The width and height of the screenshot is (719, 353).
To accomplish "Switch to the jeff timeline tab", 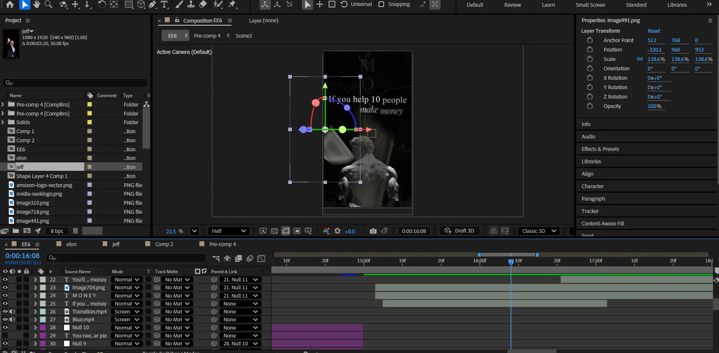I will (x=116, y=244).
